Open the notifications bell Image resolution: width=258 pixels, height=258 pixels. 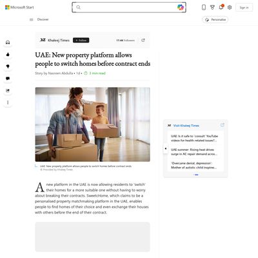(x=221, y=7)
